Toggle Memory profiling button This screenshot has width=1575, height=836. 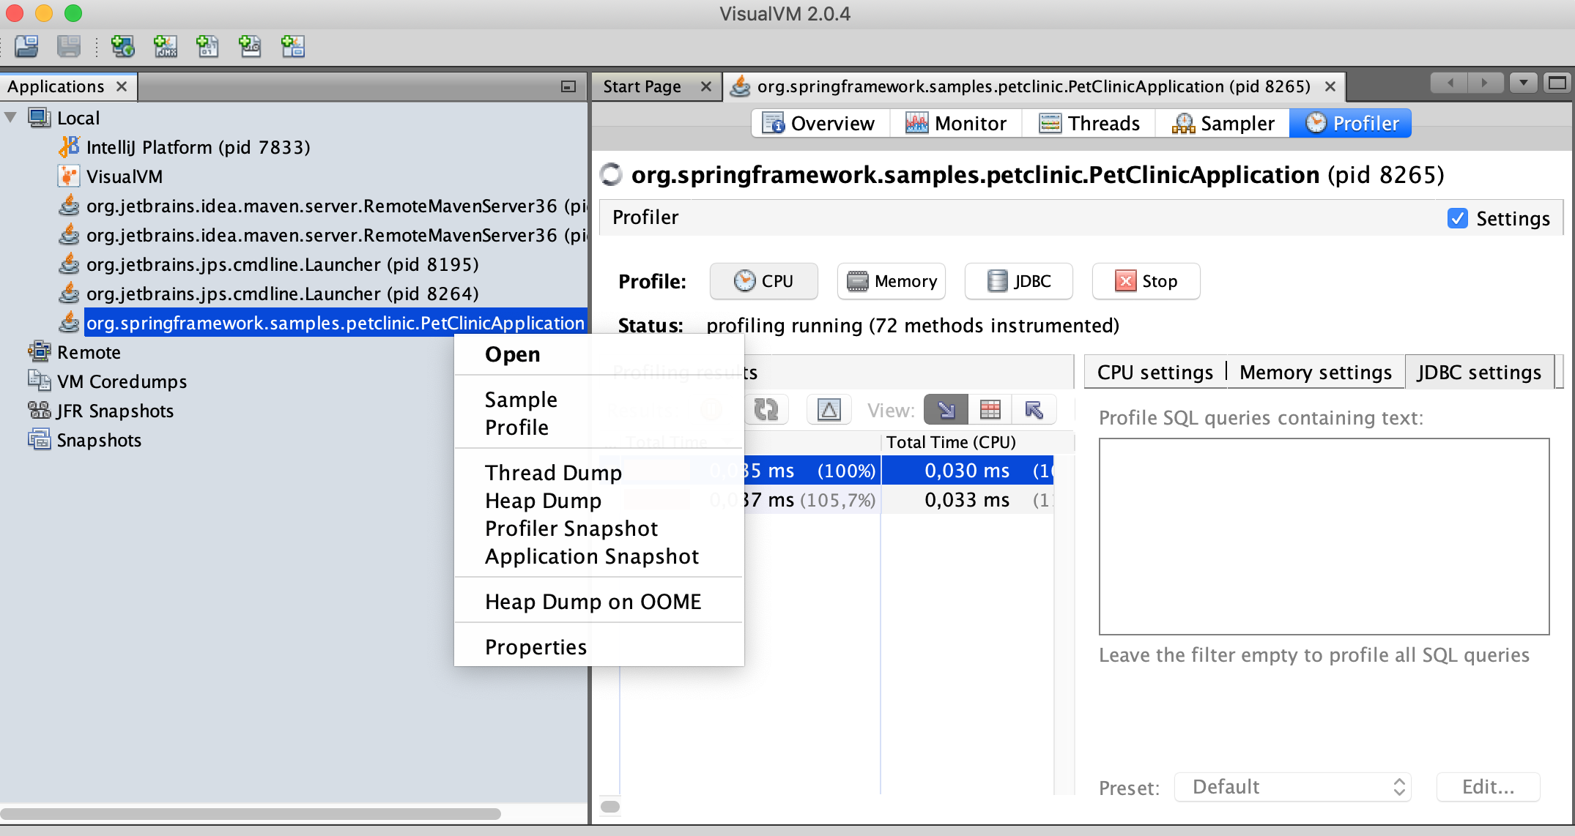pyautogui.click(x=891, y=281)
